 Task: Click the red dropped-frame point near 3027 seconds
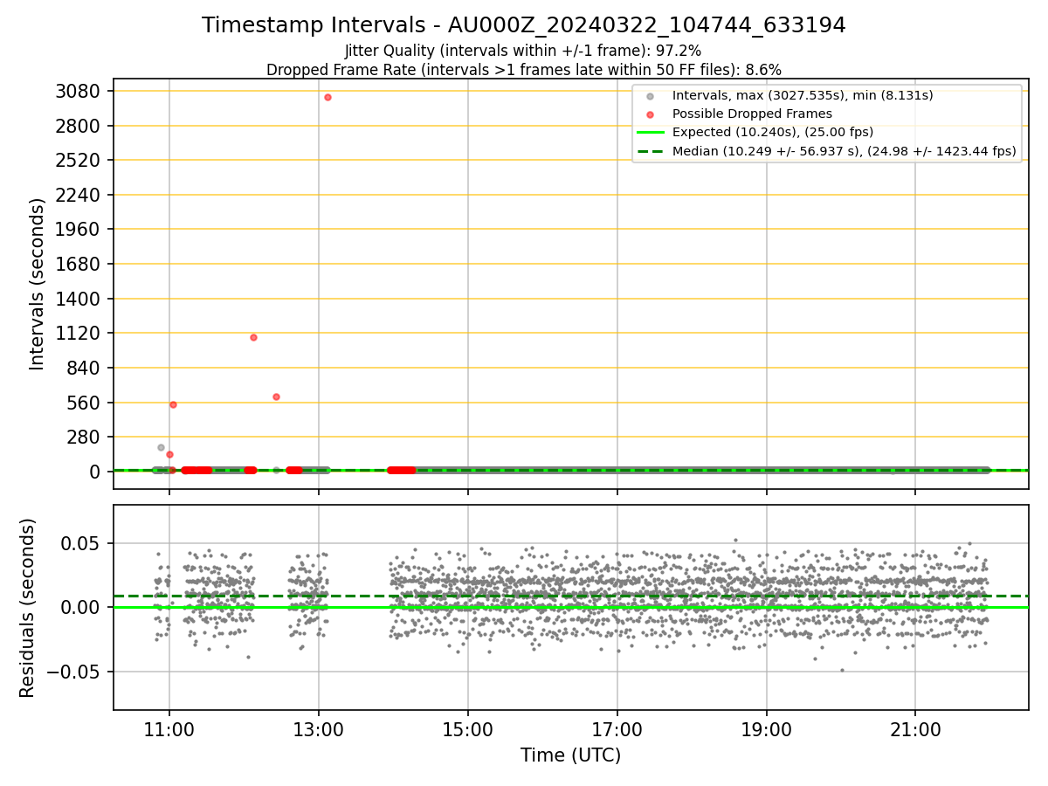pos(327,97)
